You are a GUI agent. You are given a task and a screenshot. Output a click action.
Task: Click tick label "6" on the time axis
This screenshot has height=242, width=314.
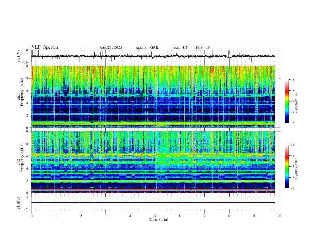click(x=180, y=216)
